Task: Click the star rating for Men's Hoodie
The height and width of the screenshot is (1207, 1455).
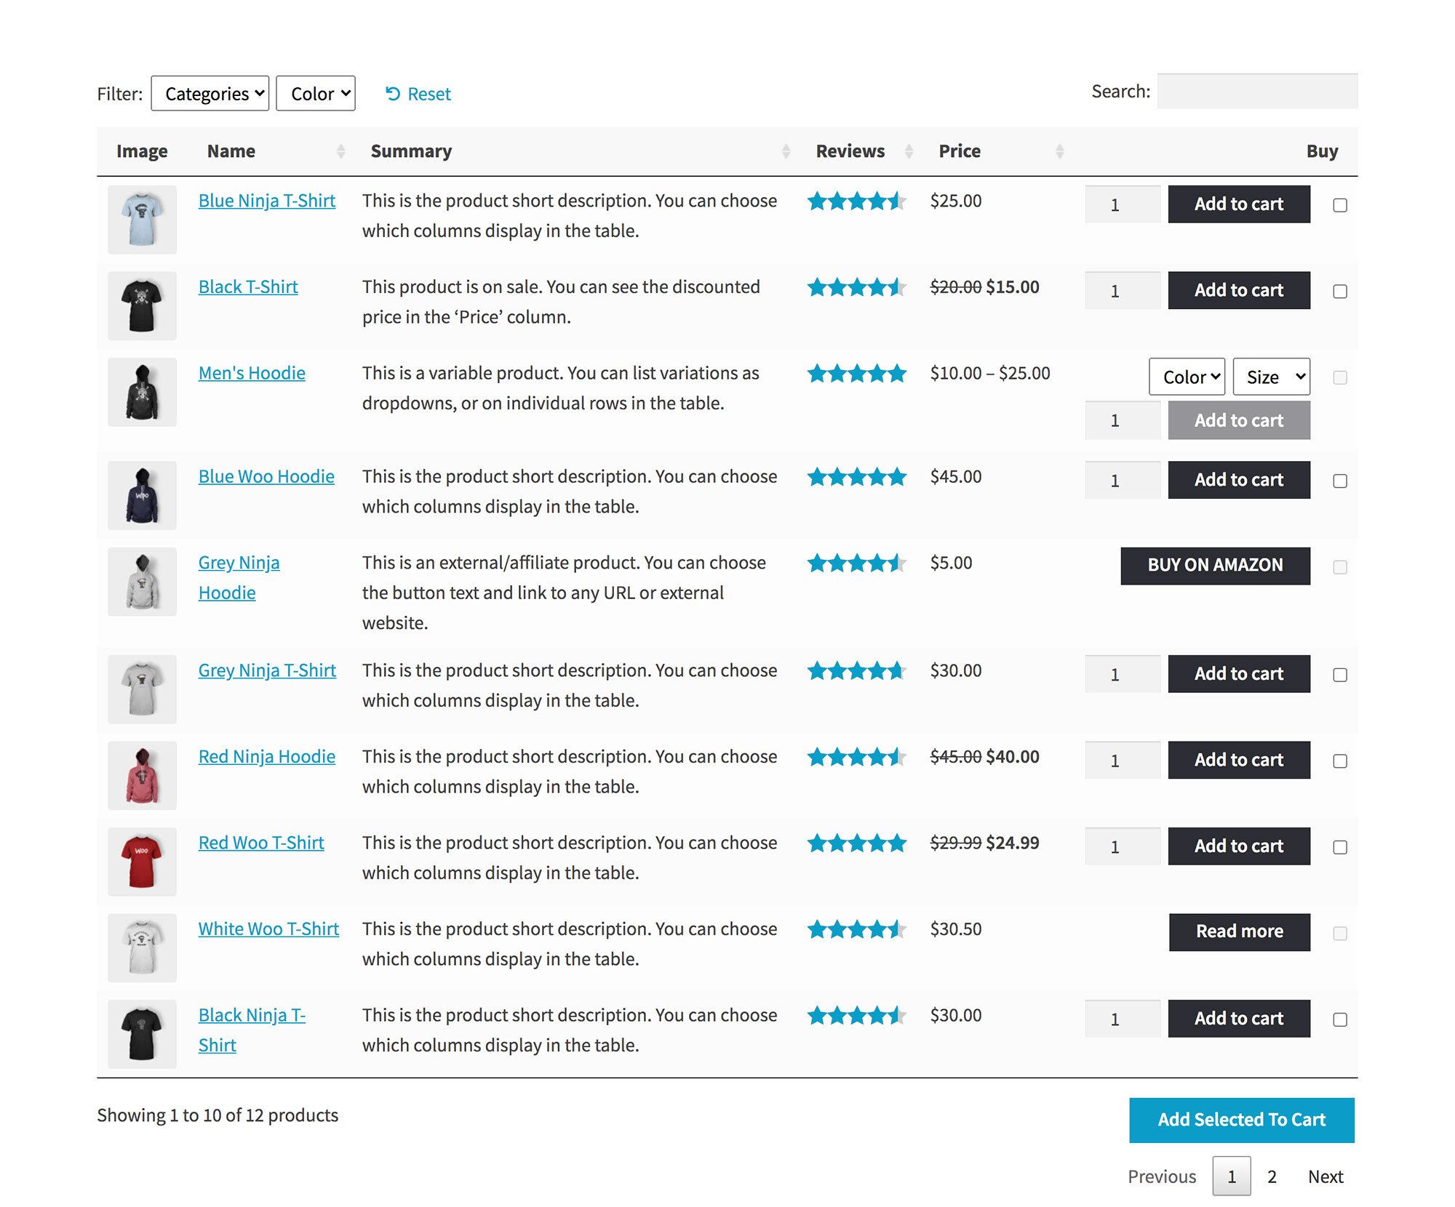Action: pos(857,373)
